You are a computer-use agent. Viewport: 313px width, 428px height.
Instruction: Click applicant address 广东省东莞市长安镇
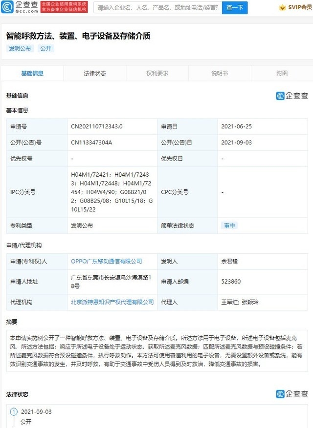(111, 282)
